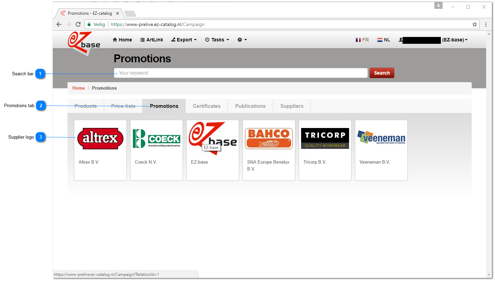Click the Tricorp B.V. supplier name
Viewport: 495px width, 281px height.
click(314, 162)
